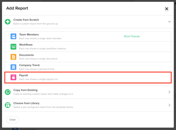Collapse the Create from Scratch chevron
The image size is (176, 130).
pyautogui.click(x=169, y=22)
